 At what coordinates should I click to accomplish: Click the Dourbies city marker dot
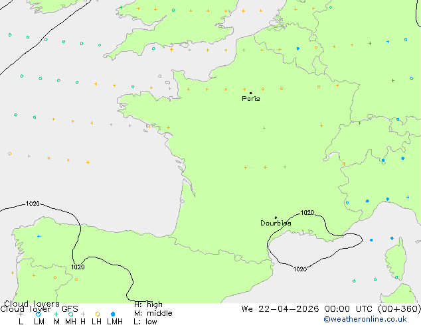(x=276, y=218)
